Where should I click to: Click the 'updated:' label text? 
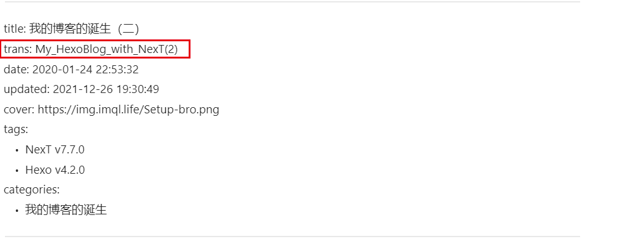click(27, 89)
